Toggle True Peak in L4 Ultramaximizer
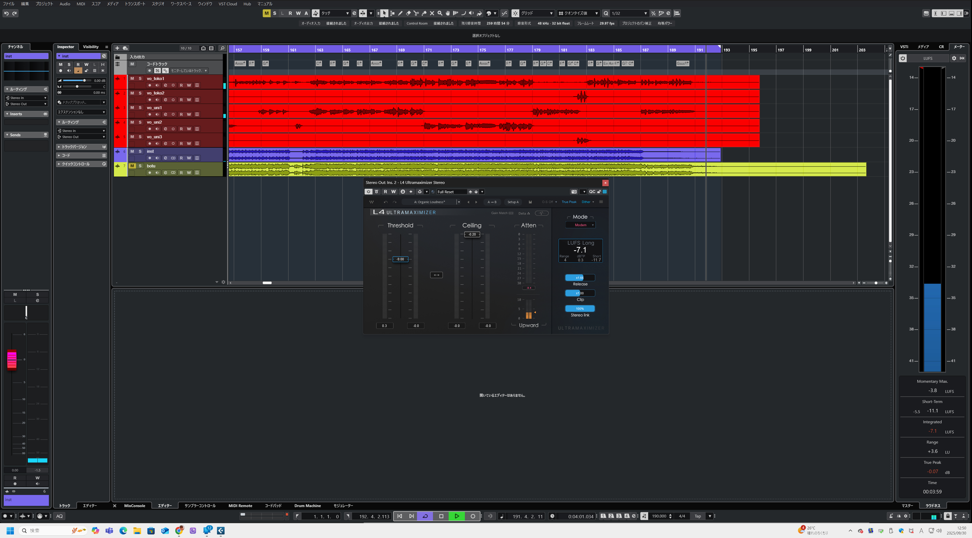The width and height of the screenshot is (972, 538). (x=569, y=202)
